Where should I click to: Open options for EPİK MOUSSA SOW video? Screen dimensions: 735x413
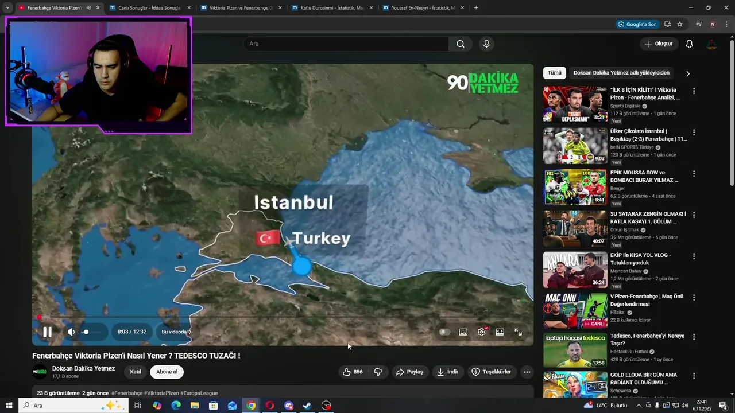pos(694,174)
